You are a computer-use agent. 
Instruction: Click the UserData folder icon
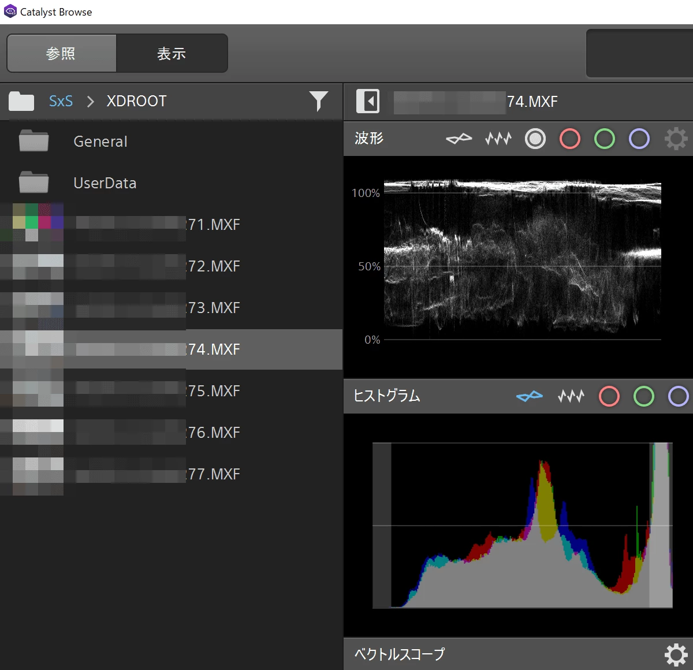tap(33, 182)
